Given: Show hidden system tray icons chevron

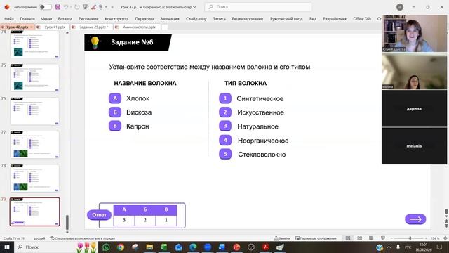Looking at the screenshot, I should (x=389, y=247).
